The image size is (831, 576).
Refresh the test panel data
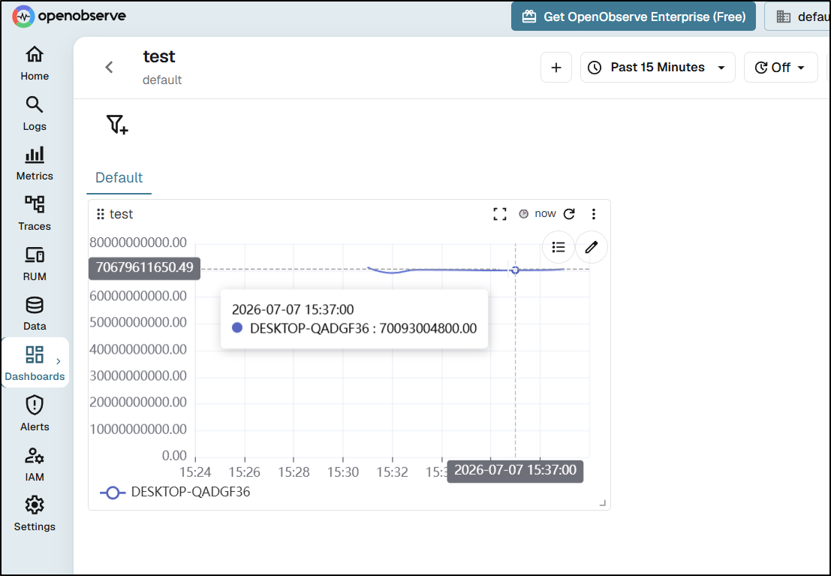pyautogui.click(x=569, y=214)
